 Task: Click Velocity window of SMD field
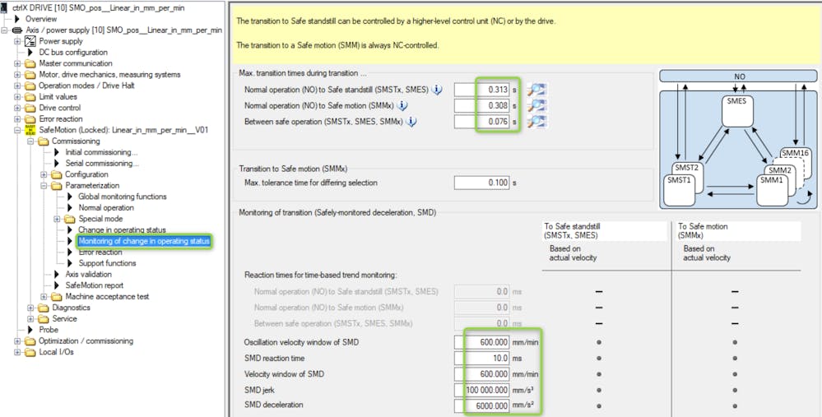(x=482, y=374)
